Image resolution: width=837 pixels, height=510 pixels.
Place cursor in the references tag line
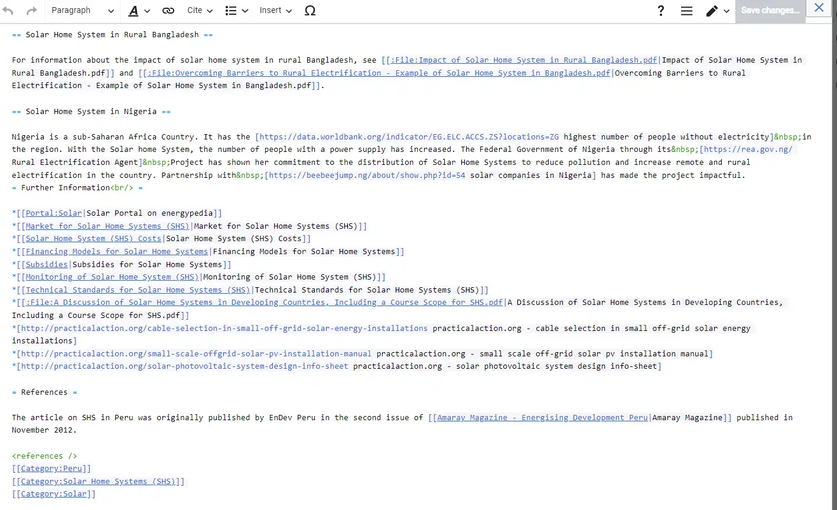tap(44, 456)
